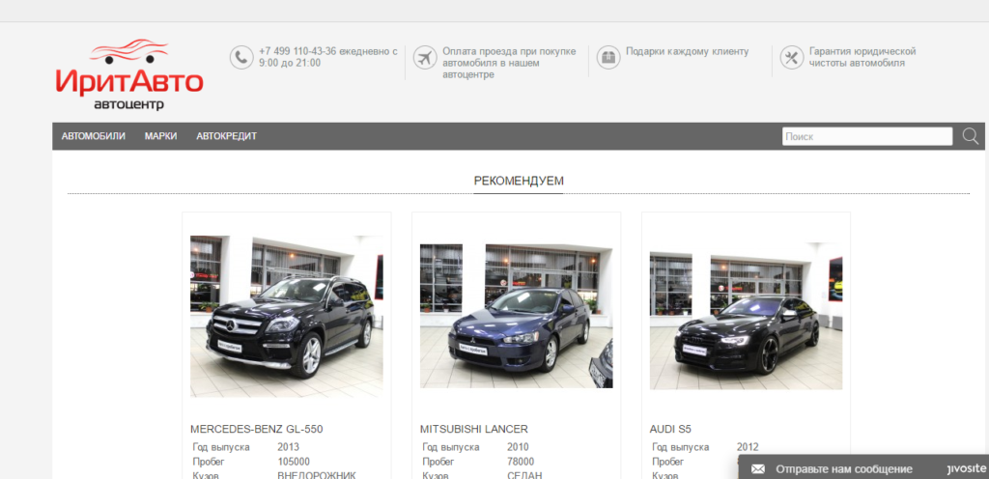This screenshot has width=989, height=479.
Task: Click the 2010 year value for Lancer
Action: pos(518,447)
